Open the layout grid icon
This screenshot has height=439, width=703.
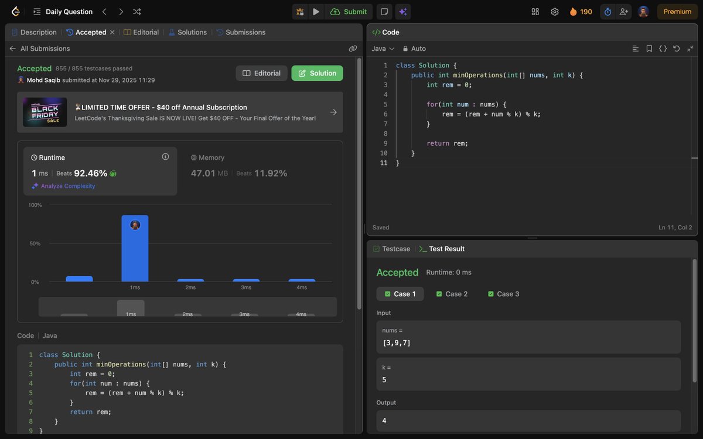click(x=535, y=12)
